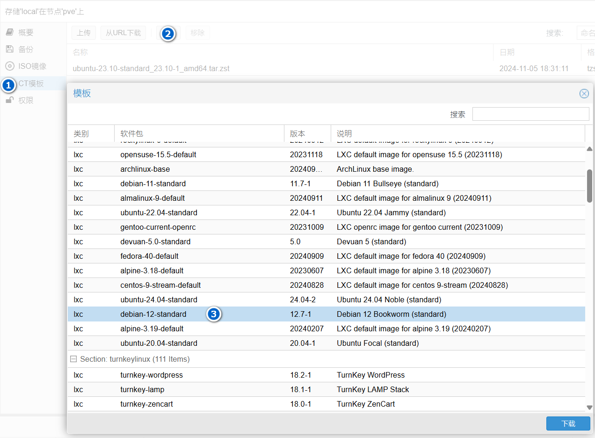Select the CT模板 sidebar entry

click(x=33, y=83)
